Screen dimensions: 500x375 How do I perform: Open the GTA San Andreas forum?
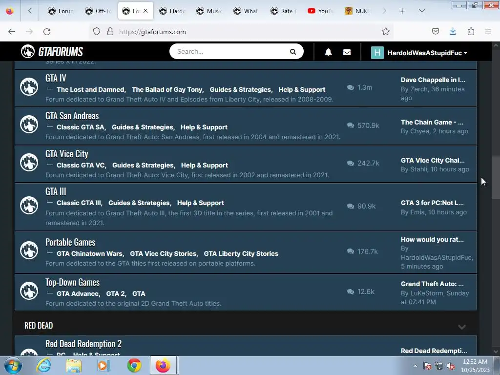coord(72,116)
